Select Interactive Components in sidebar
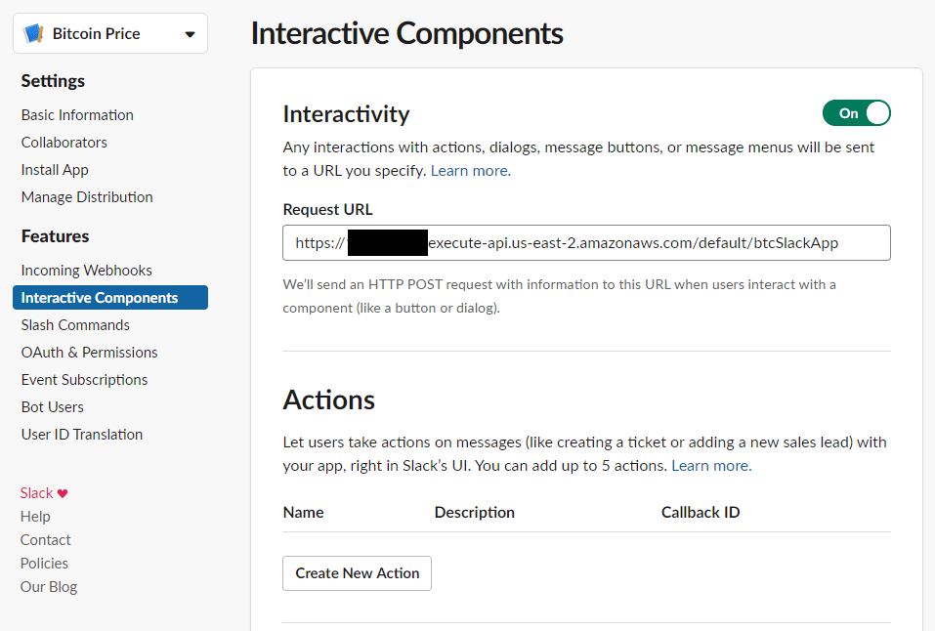This screenshot has width=935, height=631. [100, 298]
